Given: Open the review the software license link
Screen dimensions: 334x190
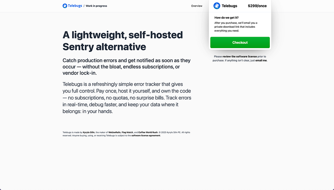Looking at the screenshot, I should coord(239,56).
